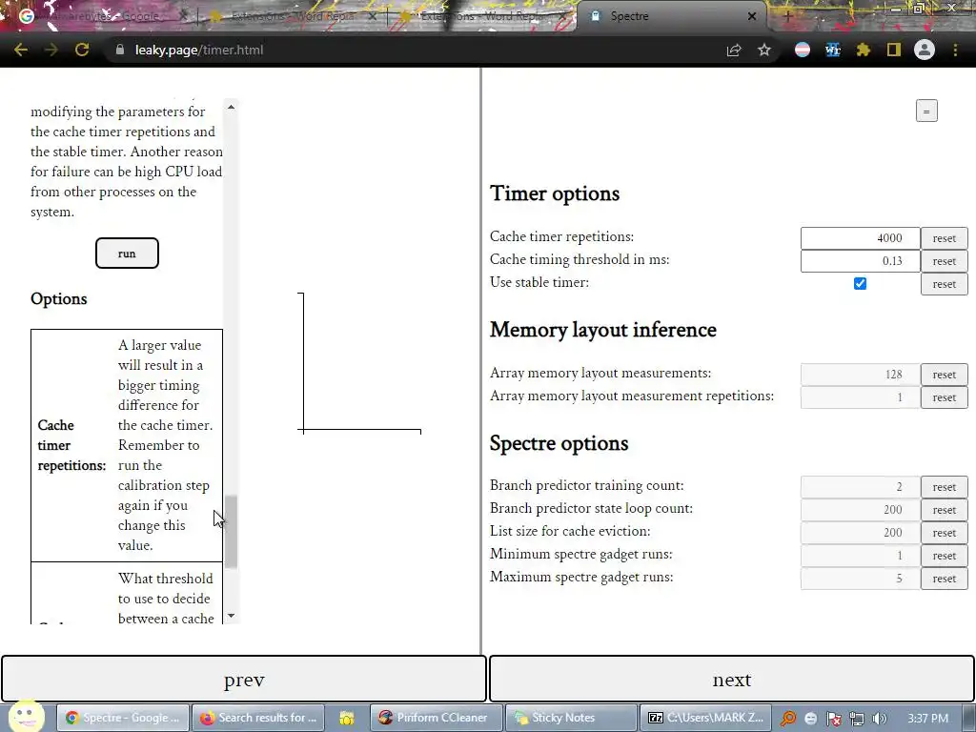Click the Cache timer repetitions field showing 4000
The height and width of the screenshot is (732, 976).
click(861, 238)
